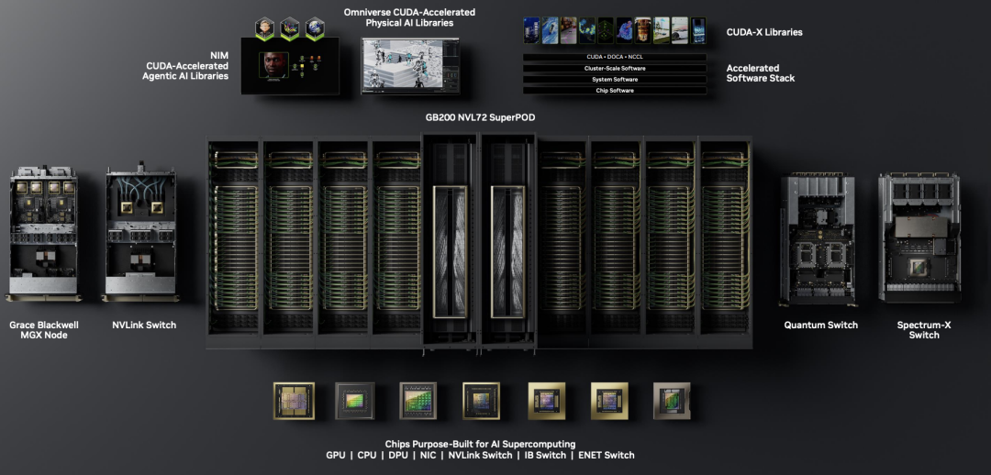Click the rightmost SuperPOD compute rack
This screenshot has height=475, width=991.
click(x=726, y=241)
